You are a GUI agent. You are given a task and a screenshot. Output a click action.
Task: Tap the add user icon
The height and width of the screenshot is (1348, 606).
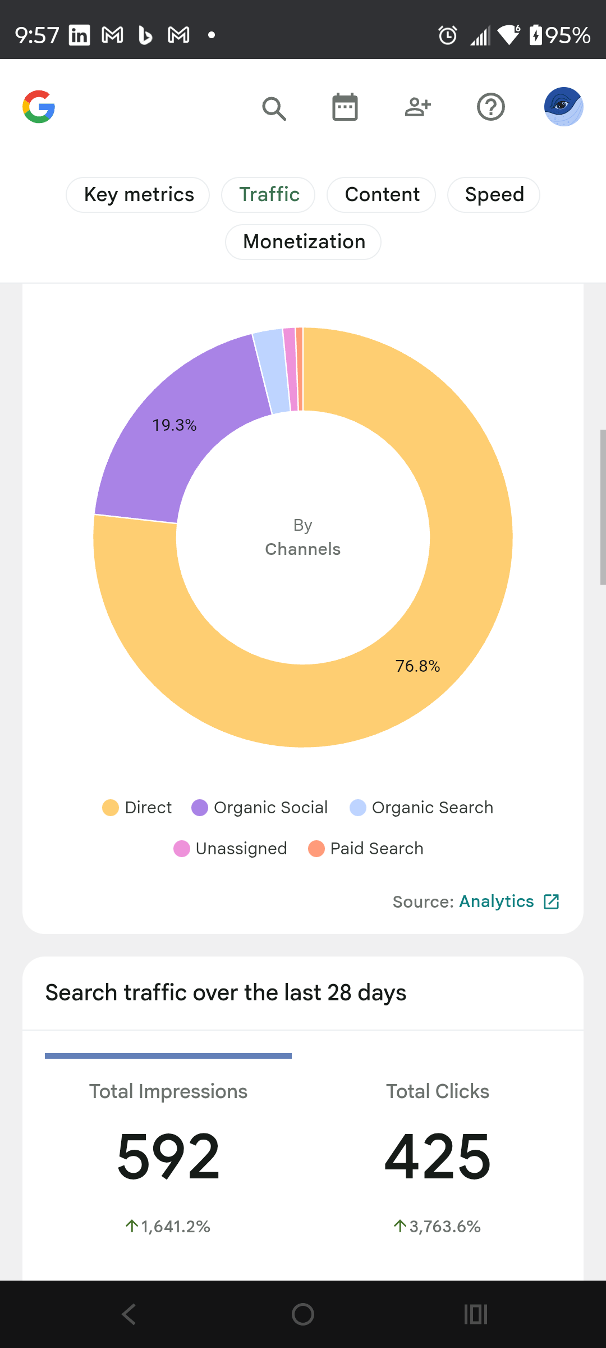click(x=418, y=107)
